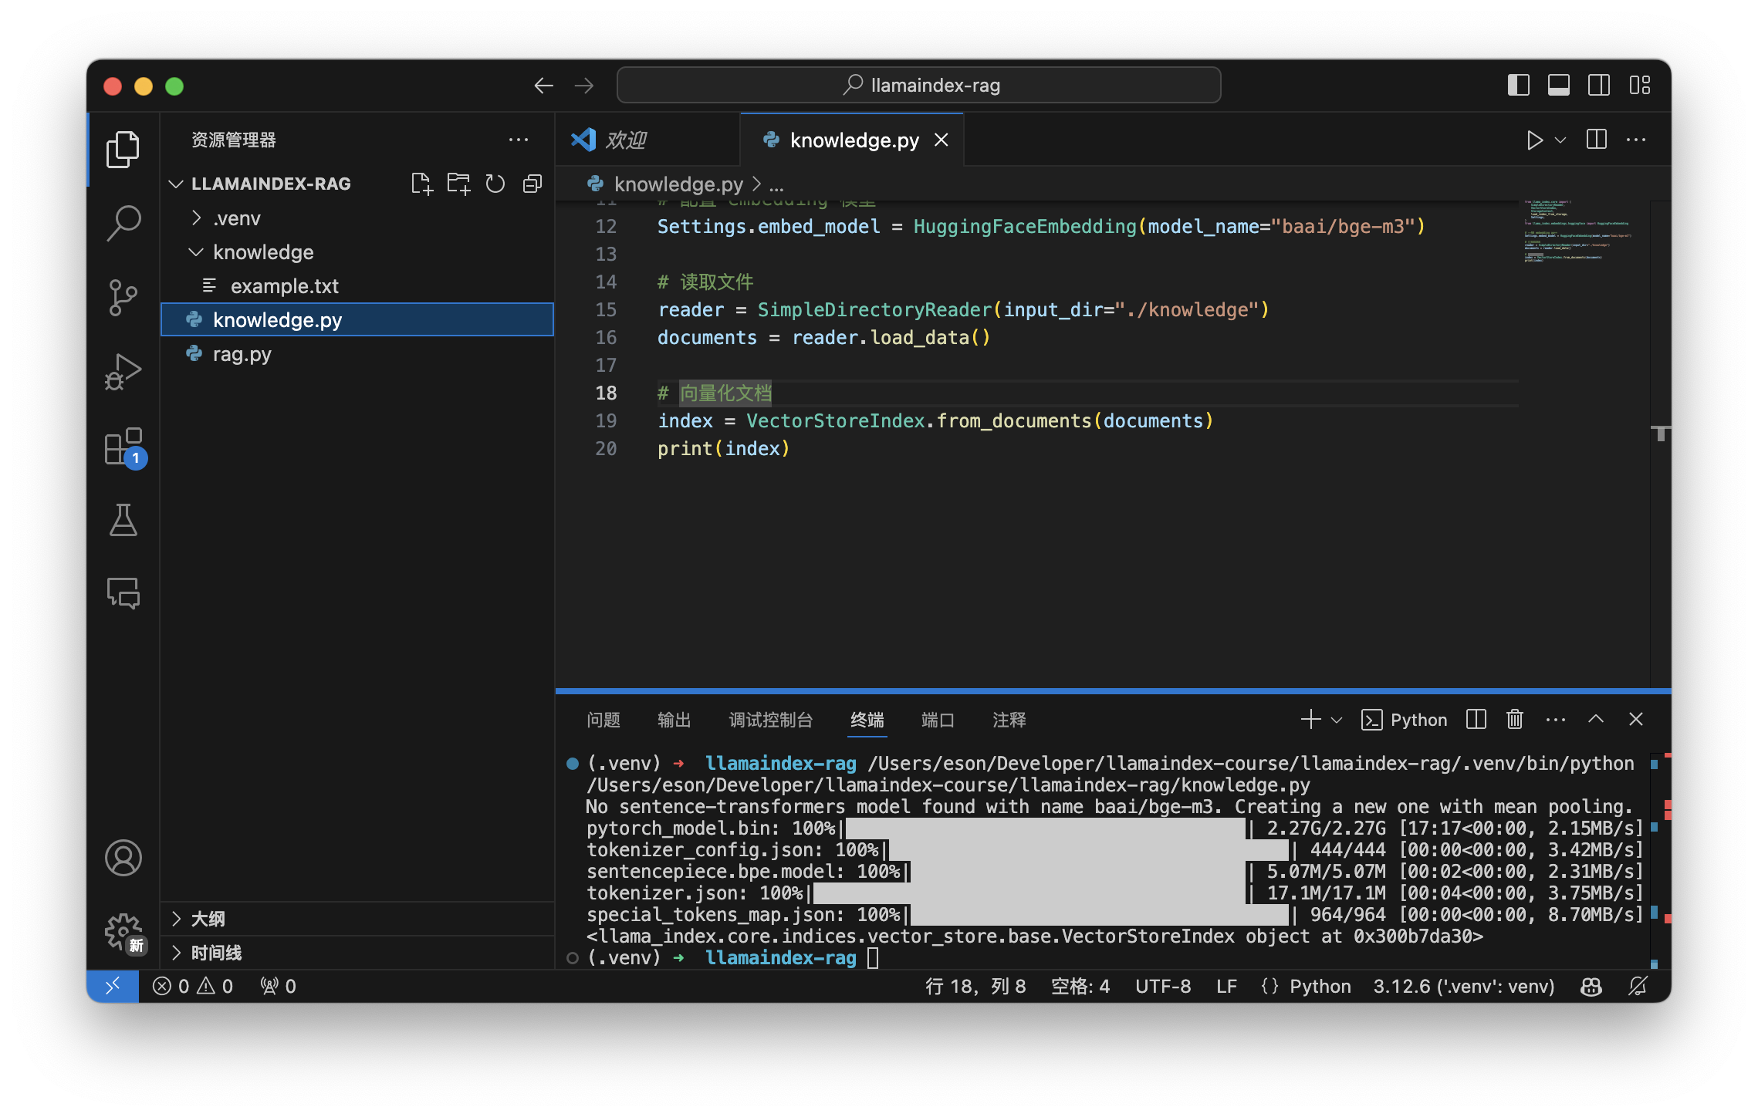The width and height of the screenshot is (1758, 1117).
Task: Open the Testing flask view
Action: [123, 520]
